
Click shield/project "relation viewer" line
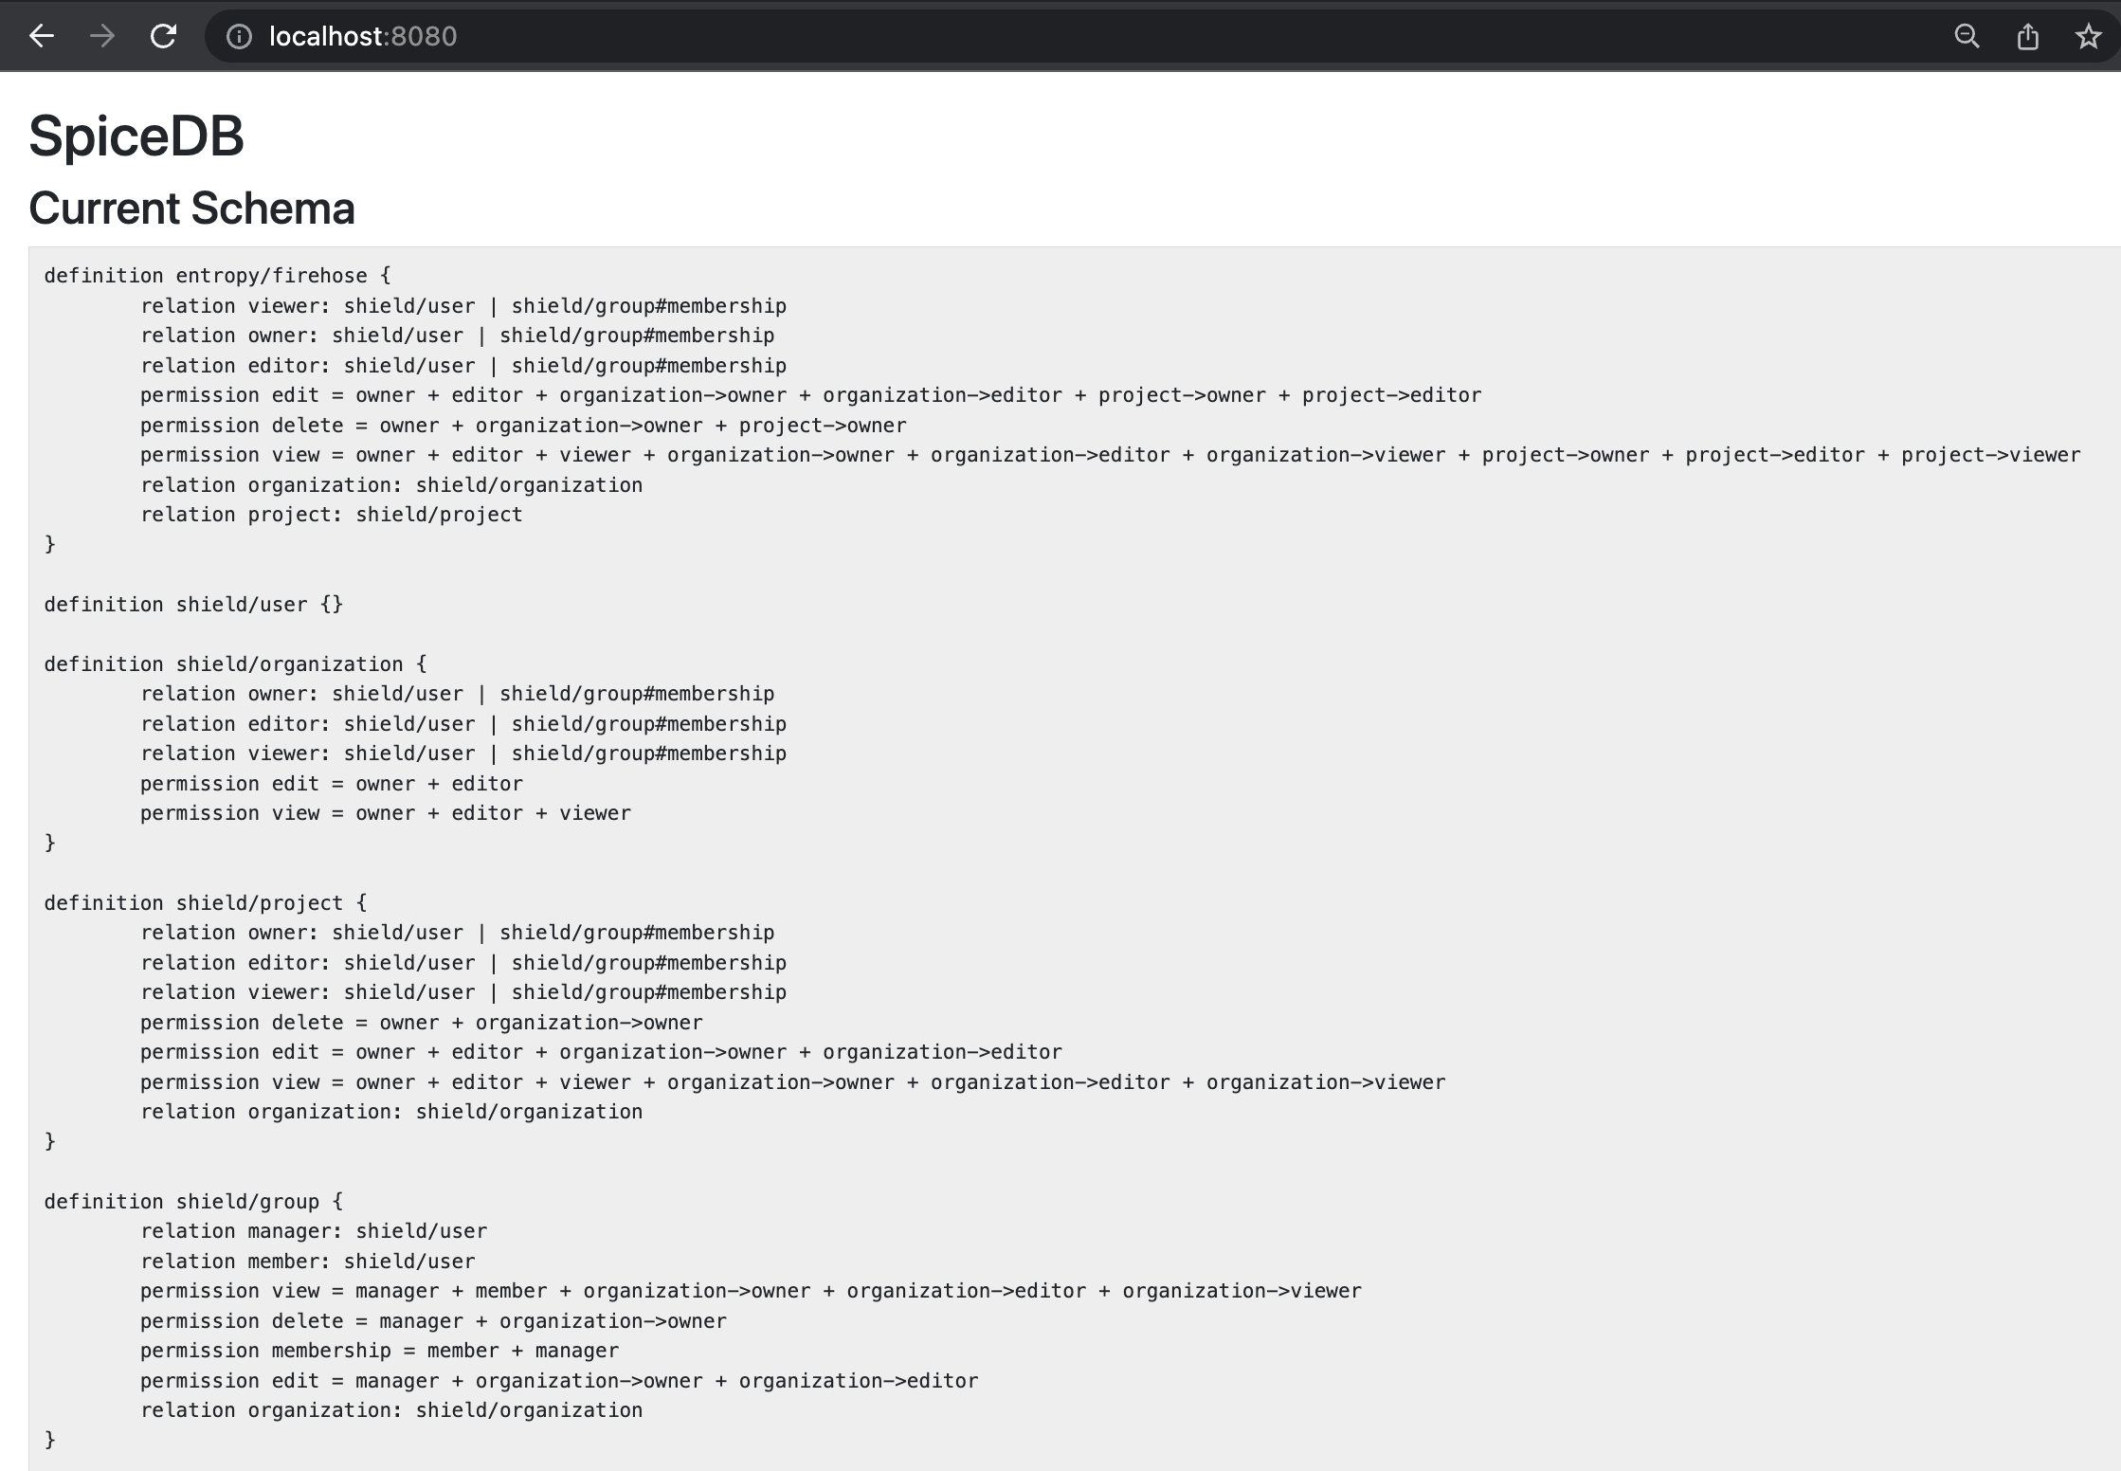click(x=463, y=992)
